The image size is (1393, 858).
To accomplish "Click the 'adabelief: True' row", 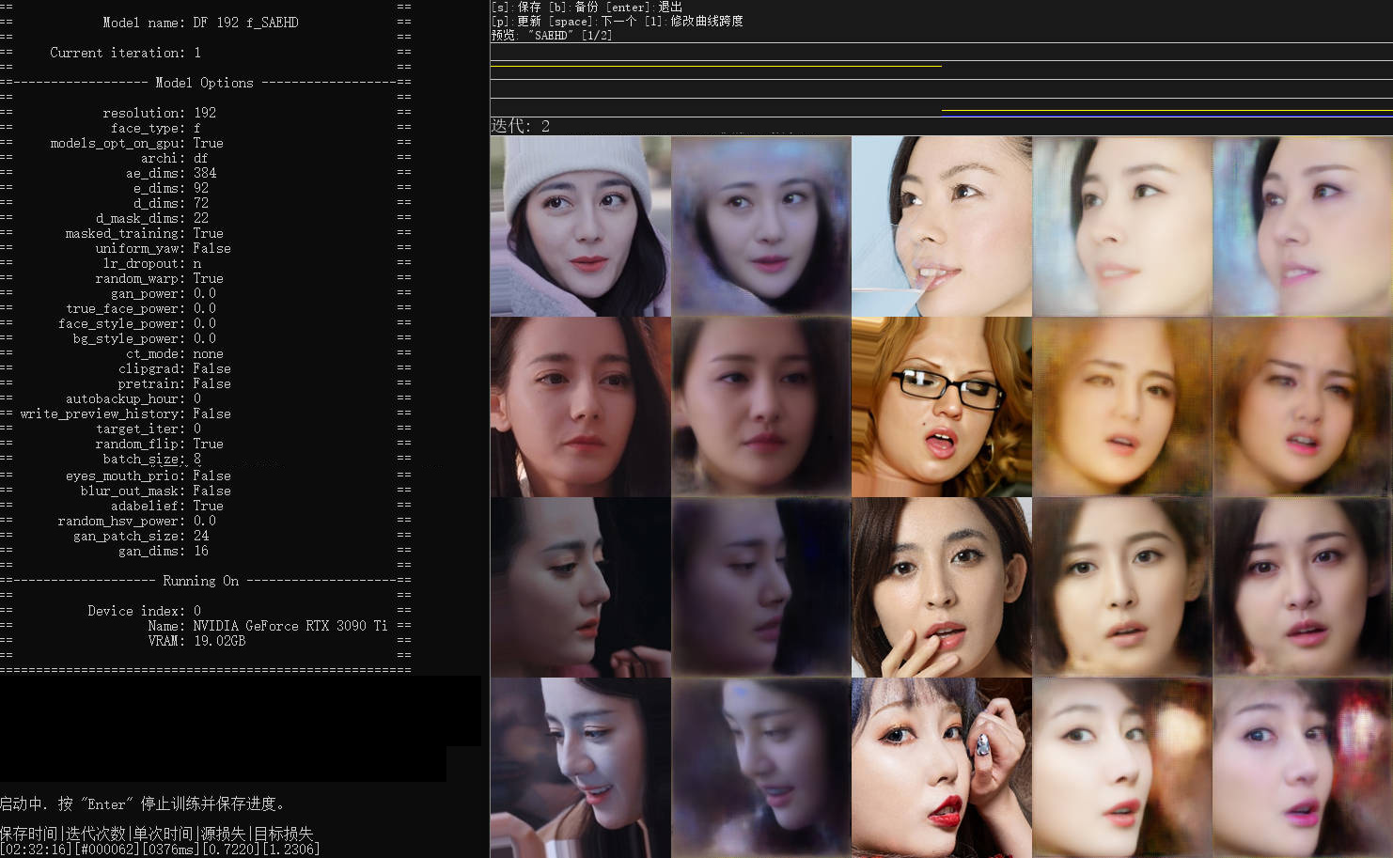I will pos(166,506).
